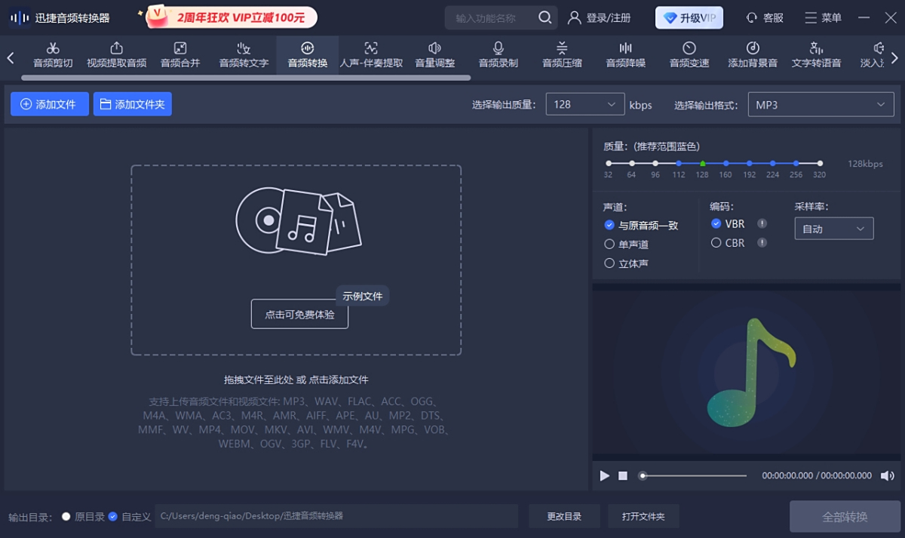Open the 视频提取音频 video-to-audio tool
Viewport: 905px width, 538px height.
118,54
